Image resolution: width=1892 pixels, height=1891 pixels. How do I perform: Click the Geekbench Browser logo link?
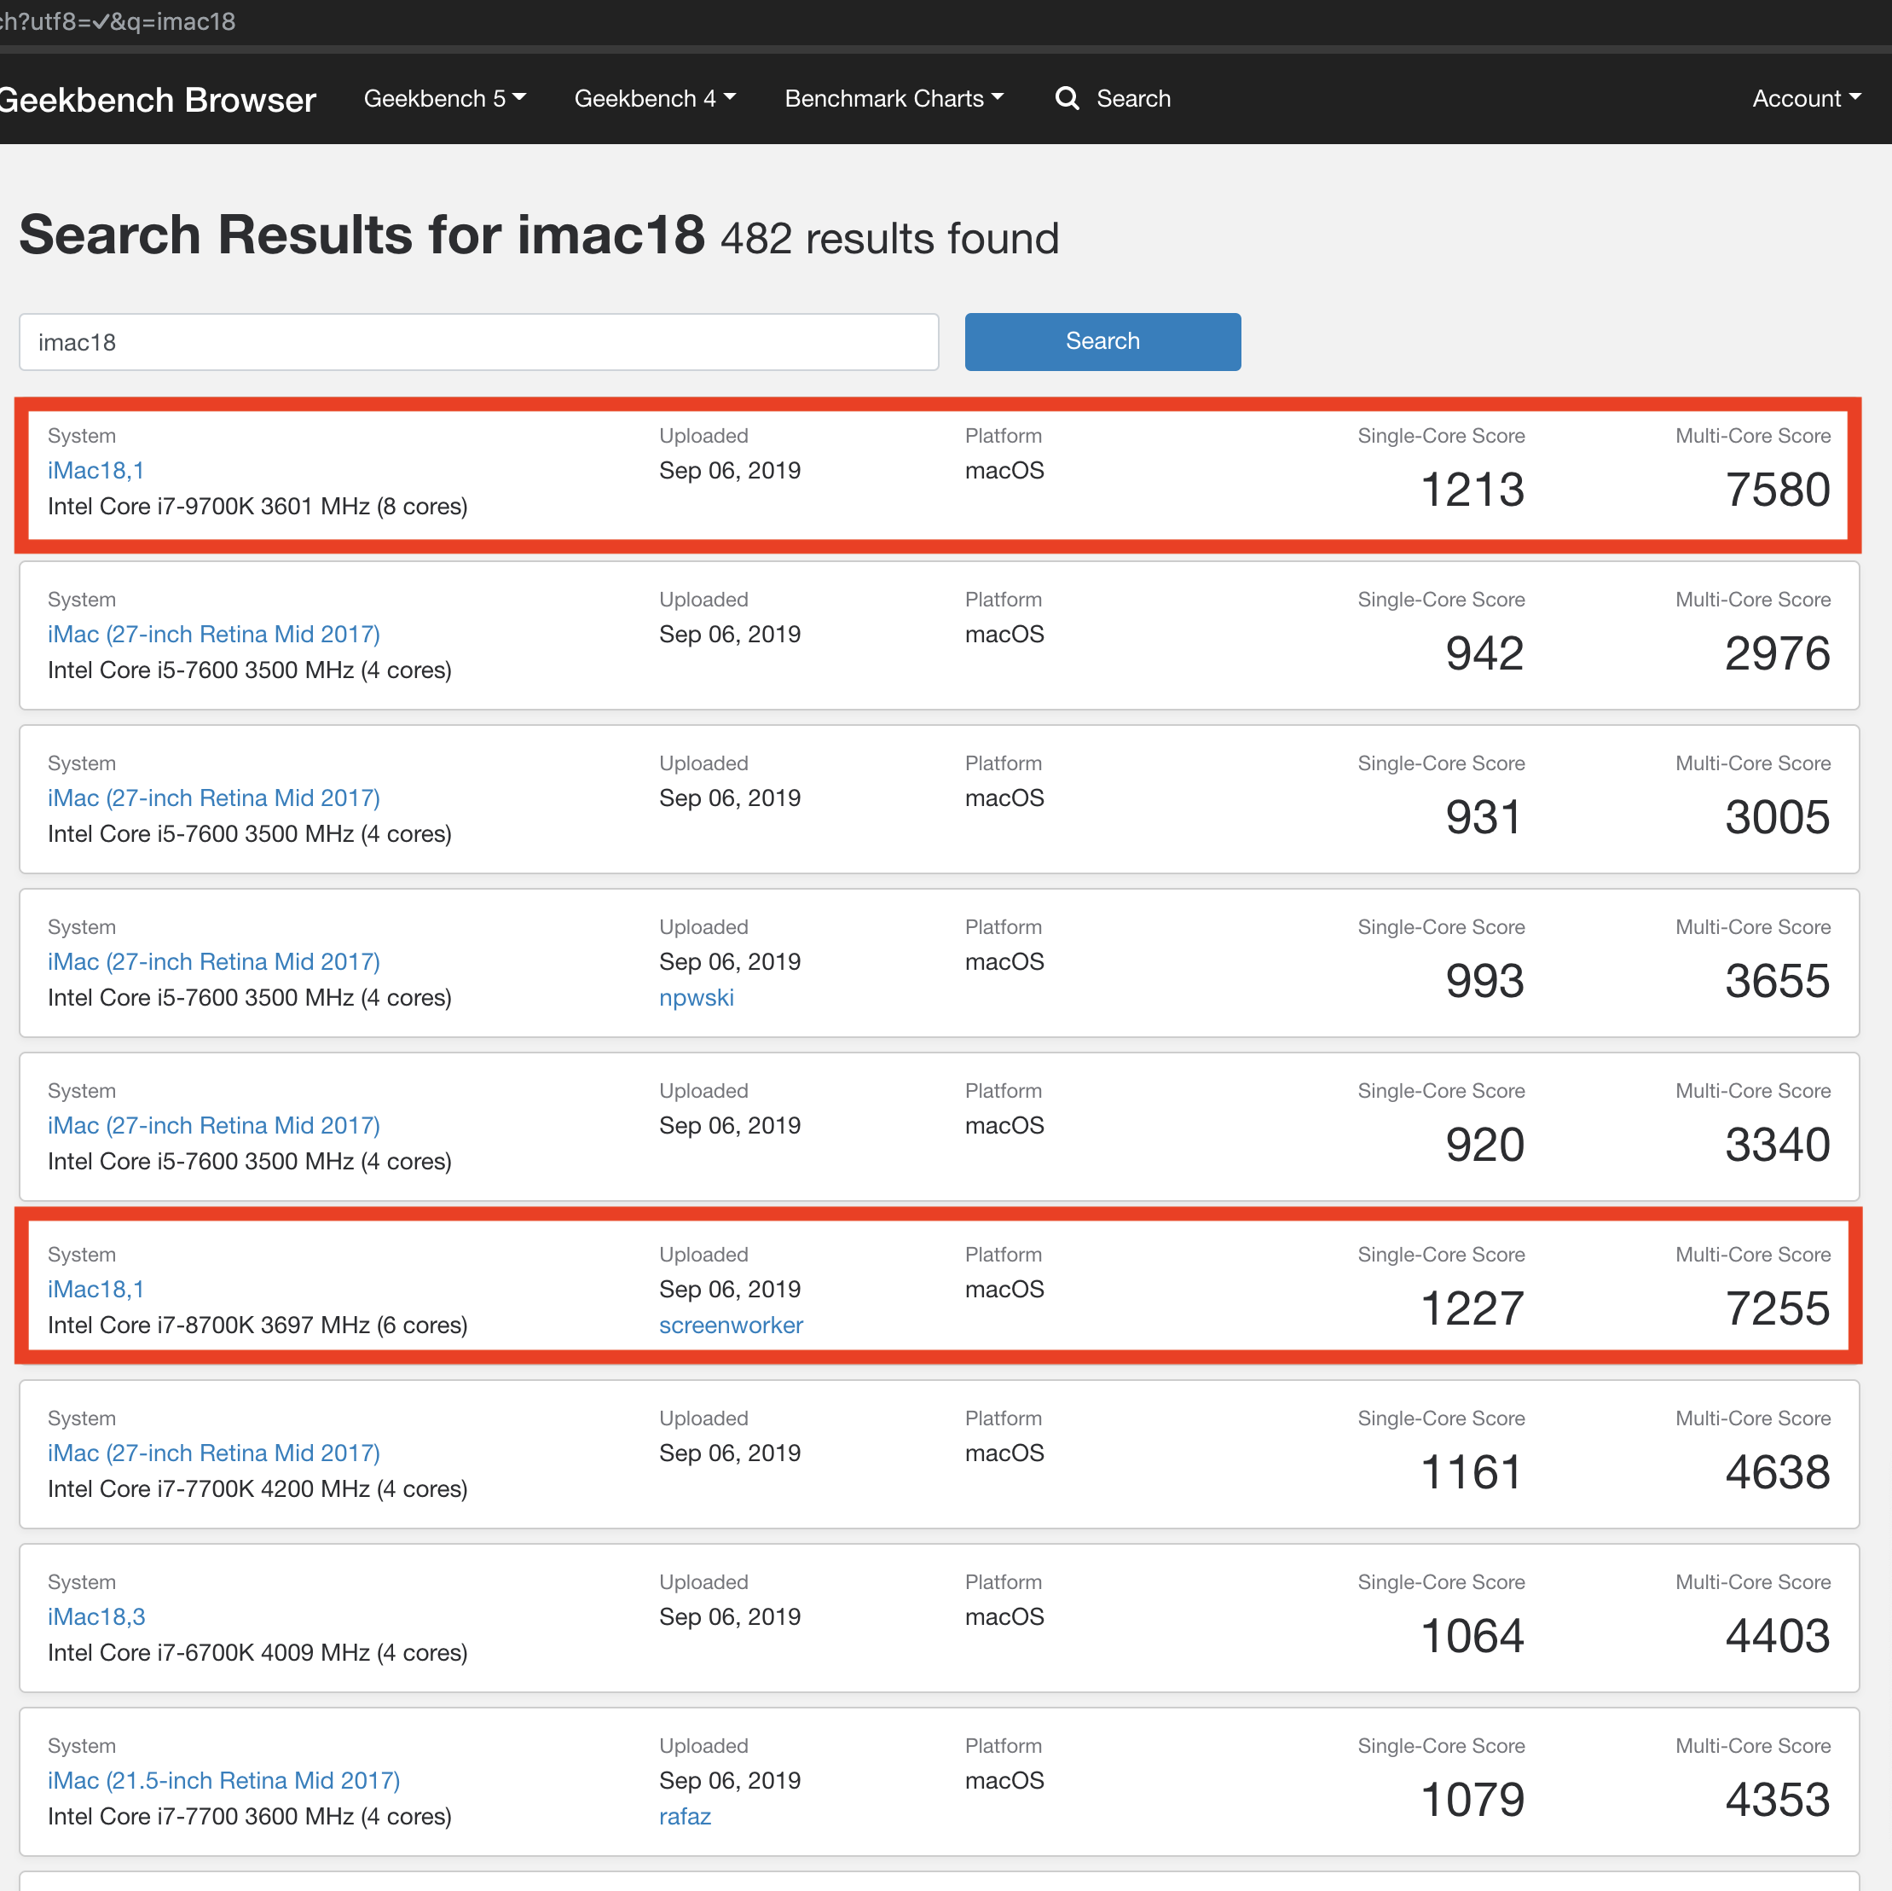click(x=157, y=100)
